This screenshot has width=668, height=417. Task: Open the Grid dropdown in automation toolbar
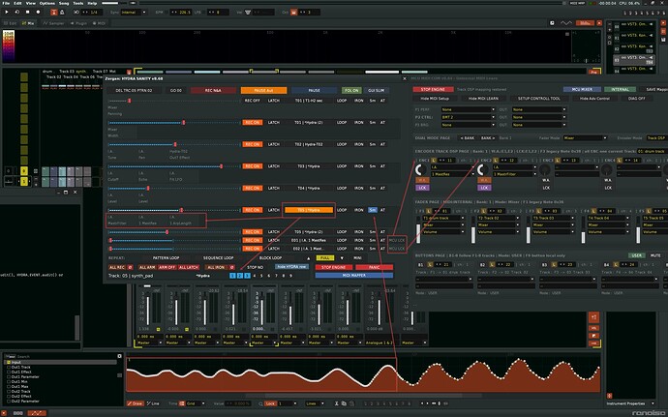196,403
